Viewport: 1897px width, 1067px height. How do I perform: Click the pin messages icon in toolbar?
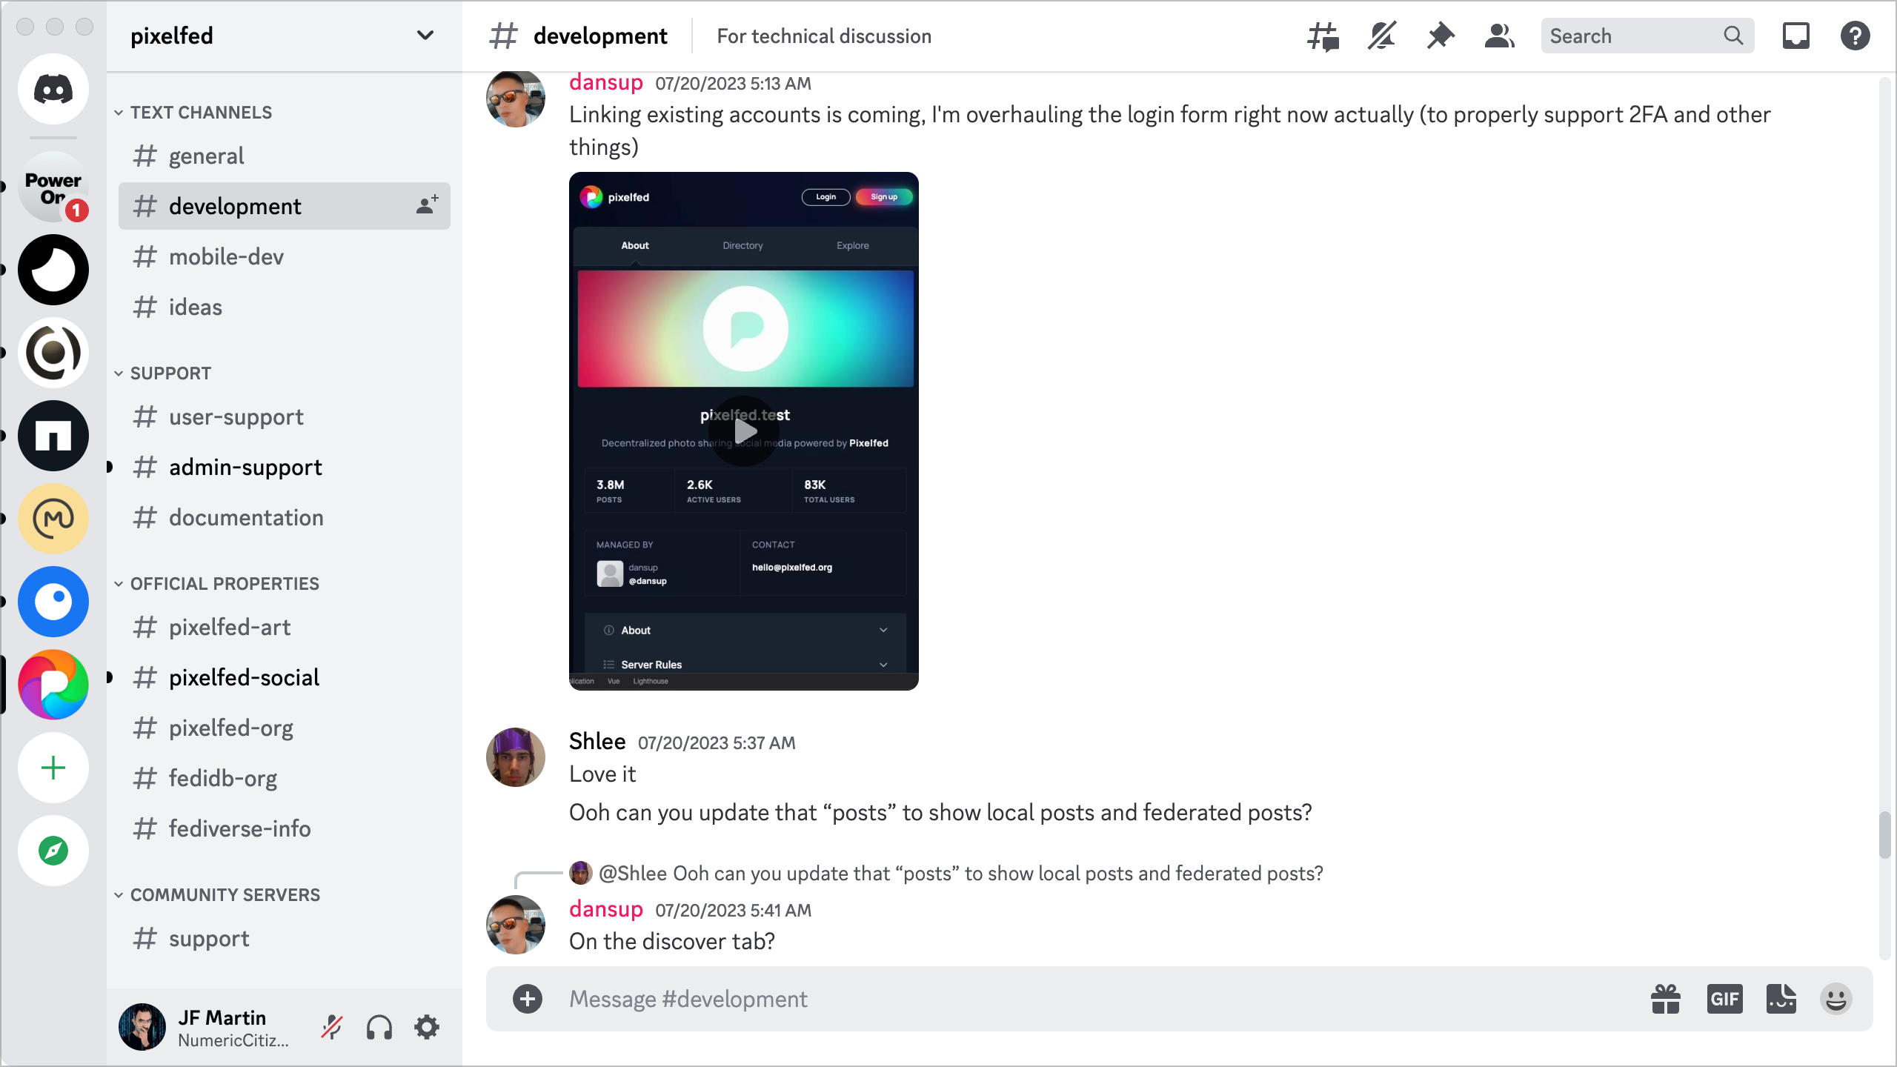1438,35
